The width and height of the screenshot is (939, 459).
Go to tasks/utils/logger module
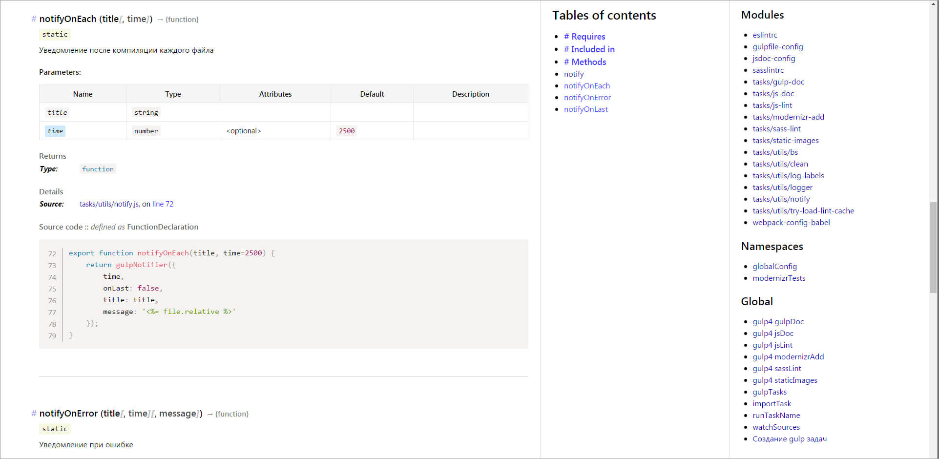click(783, 188)
